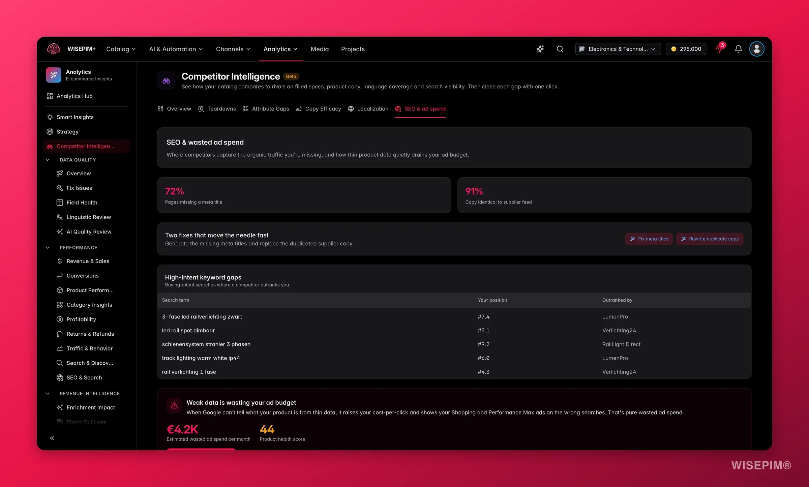Image resolution: width=809 pixels, height=487 pixels.
Task: Open the AI sparkle assistant icon
Action: pyautogui.click(x=540, y=49)
